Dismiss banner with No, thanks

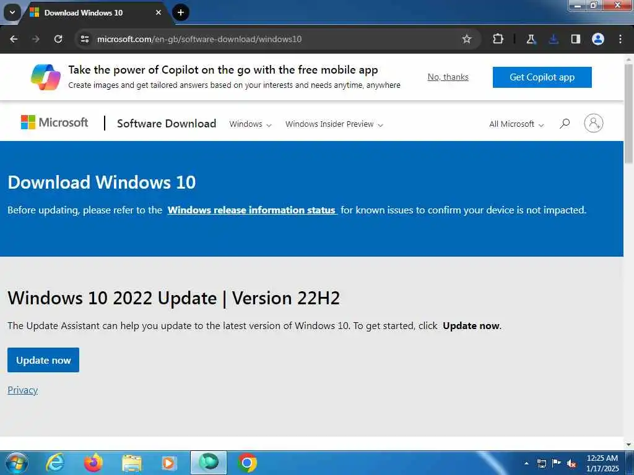[448, 77]
